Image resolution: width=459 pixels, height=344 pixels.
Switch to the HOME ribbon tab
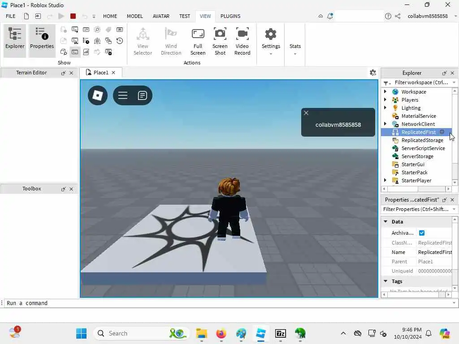(x=110, y=16)
